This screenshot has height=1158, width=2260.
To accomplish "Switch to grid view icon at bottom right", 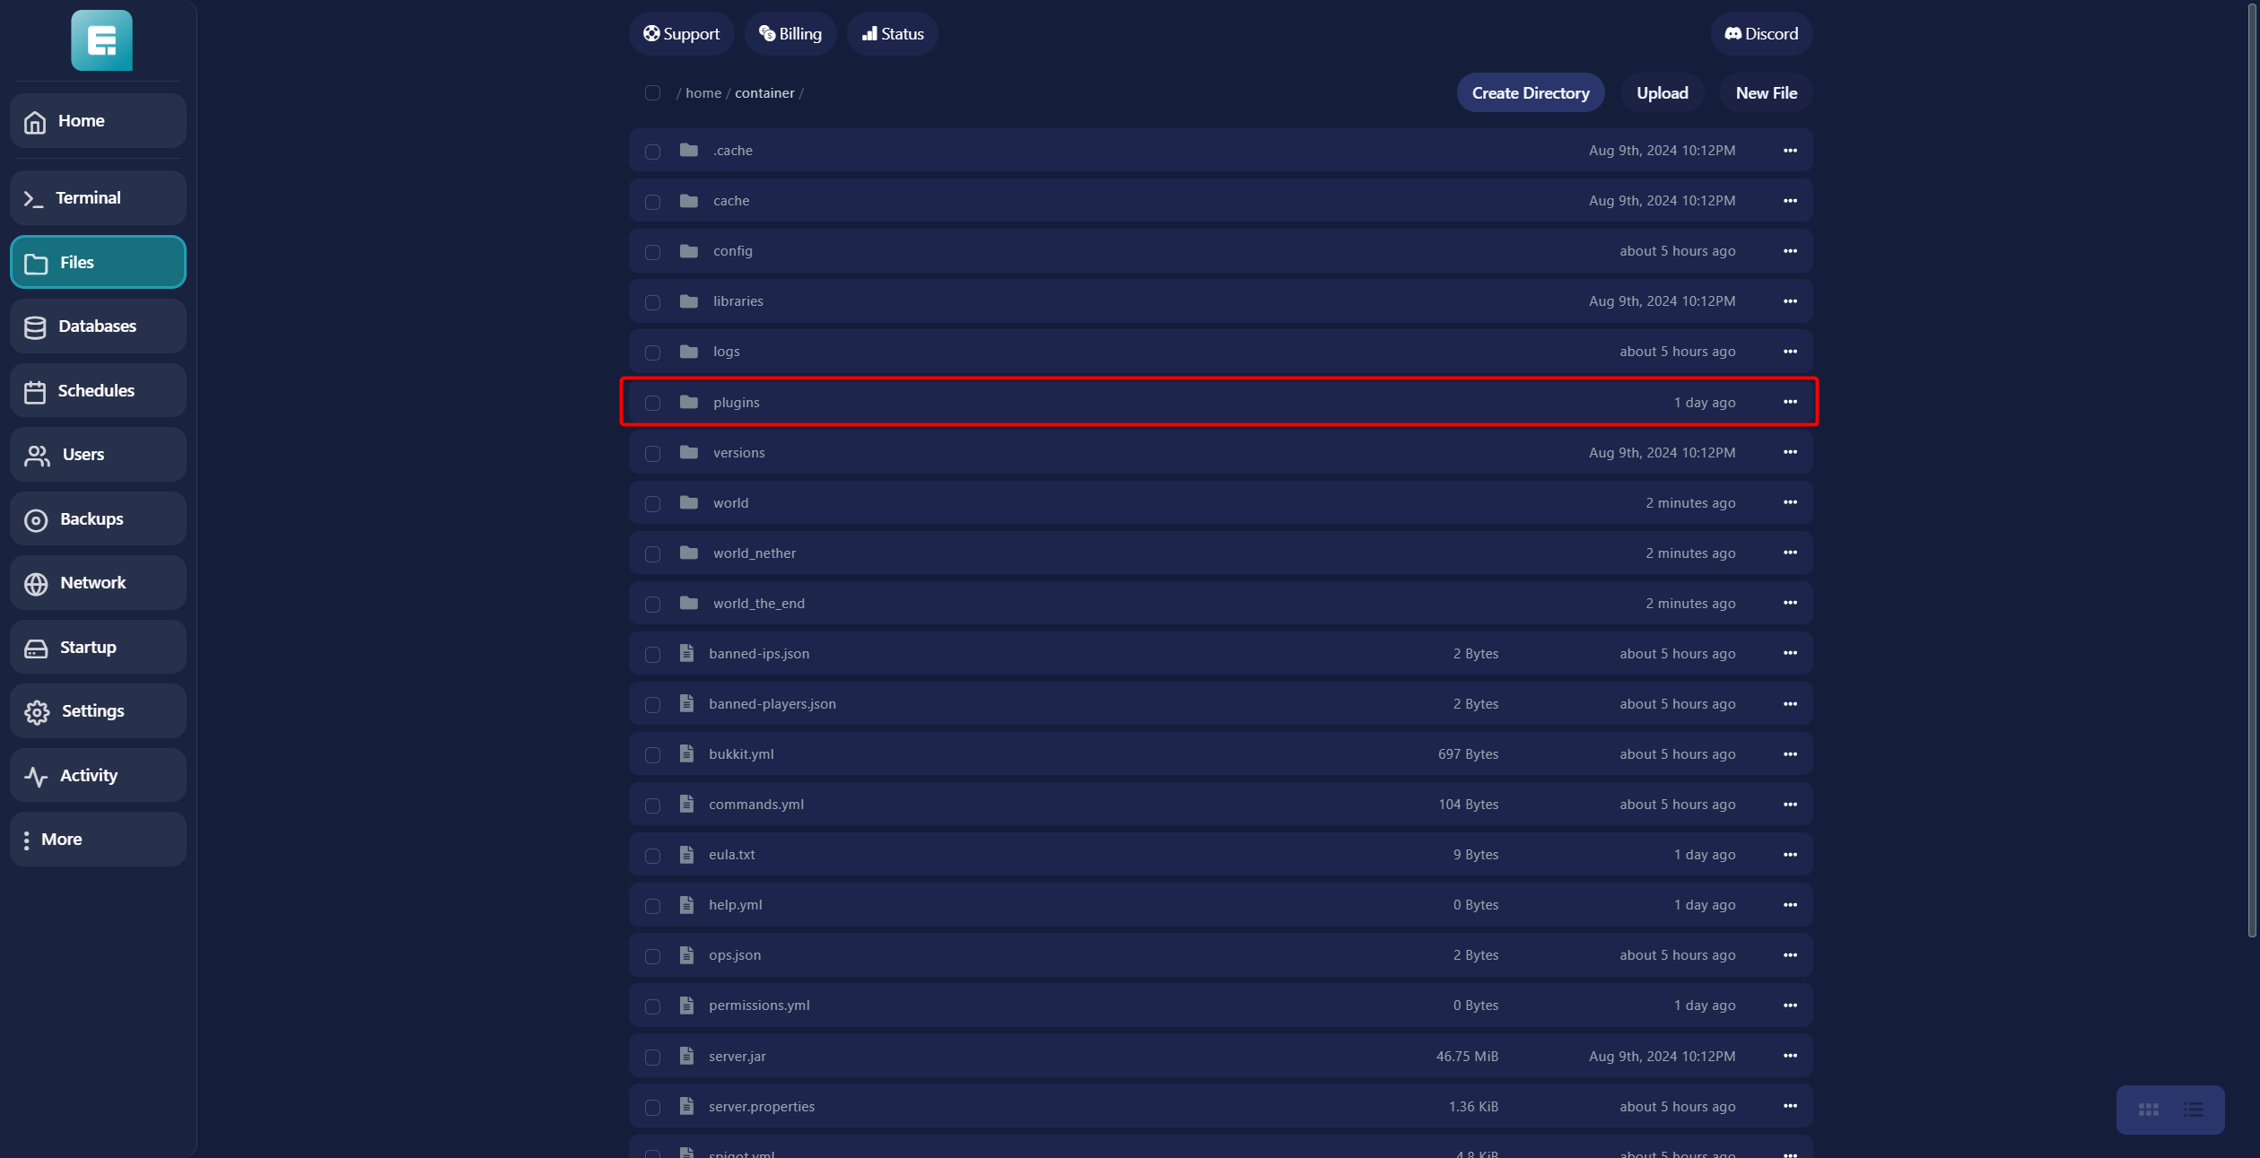I will 2148,1110.
